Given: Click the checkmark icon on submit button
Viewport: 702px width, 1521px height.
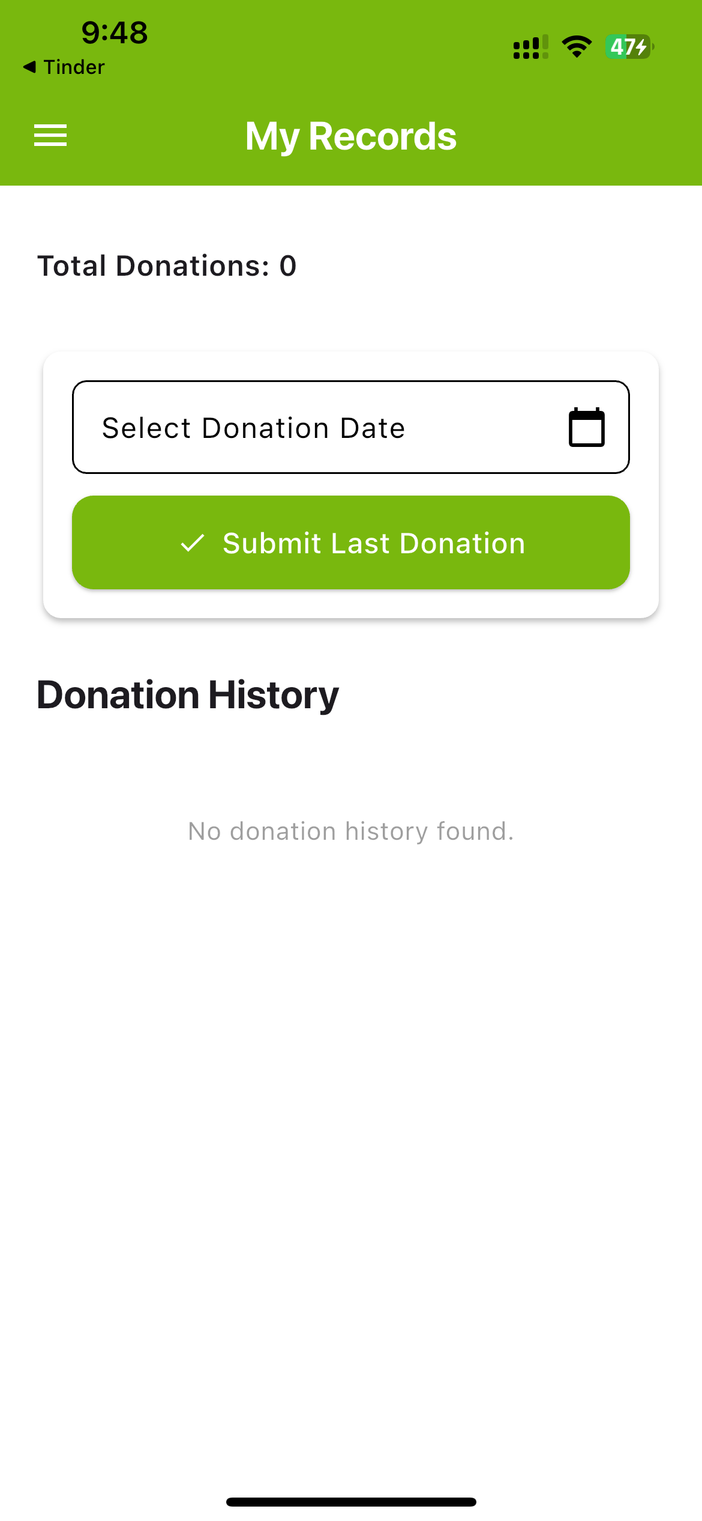Looking at the screenshot, I should [193, 543].
